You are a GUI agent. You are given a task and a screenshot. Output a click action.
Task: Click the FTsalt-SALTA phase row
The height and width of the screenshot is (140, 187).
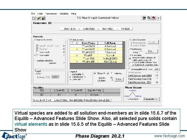(x=96, y=46)
